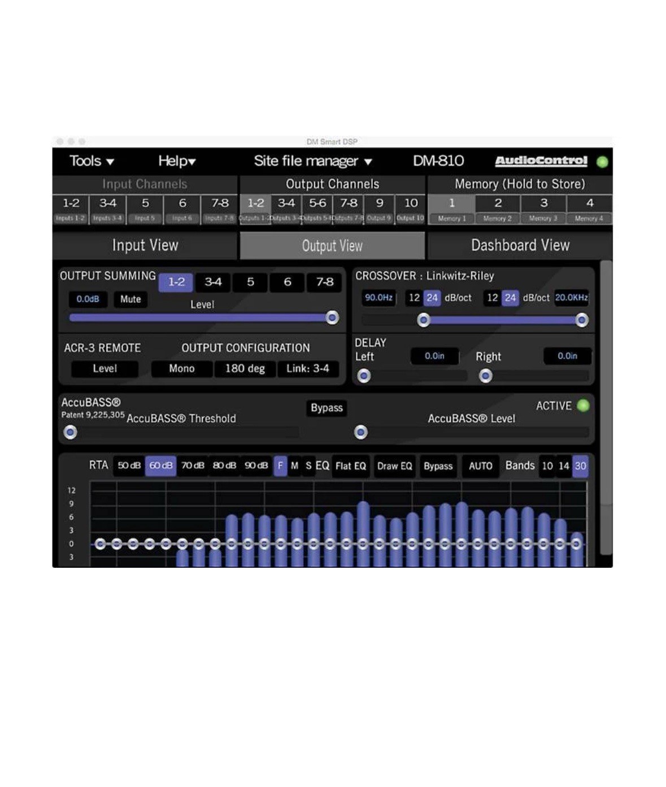Viewport: 666px width, 787px height.
Task: Set RTA range to 50 dB
Action: coord(129,466)
